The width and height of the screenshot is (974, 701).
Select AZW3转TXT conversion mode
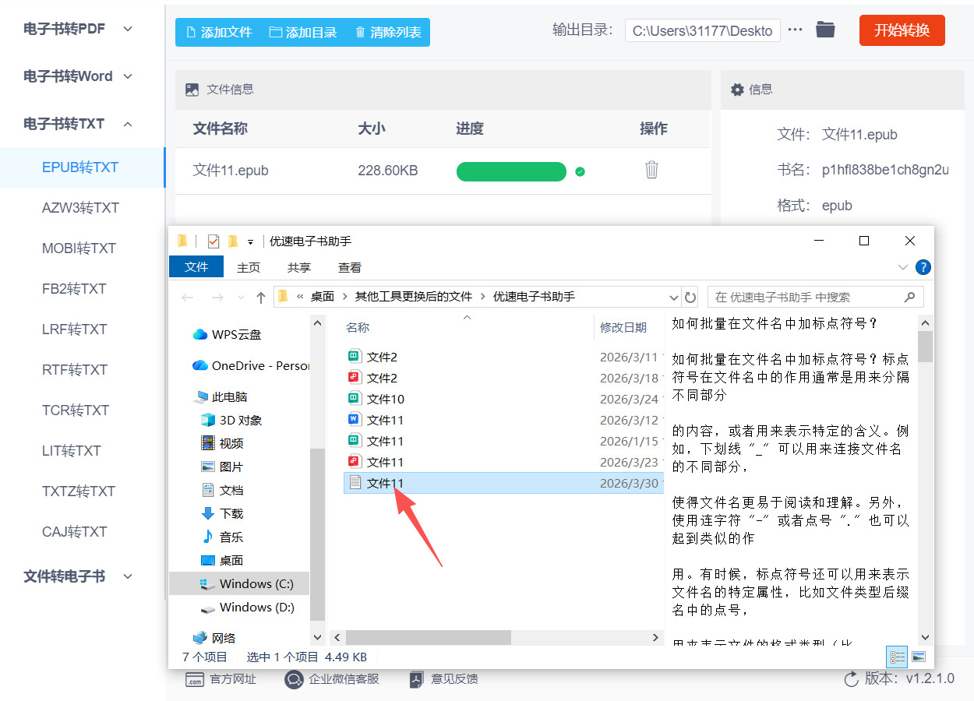click(x=80, y=208)
